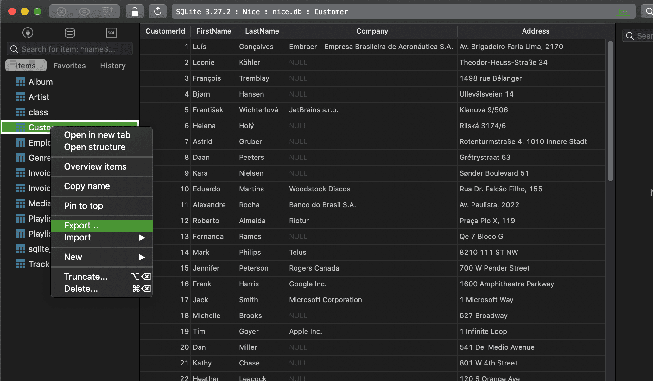Expand the New submenu arrow
This screenshot has height=381, width=653.
click(x=142, y=257)
